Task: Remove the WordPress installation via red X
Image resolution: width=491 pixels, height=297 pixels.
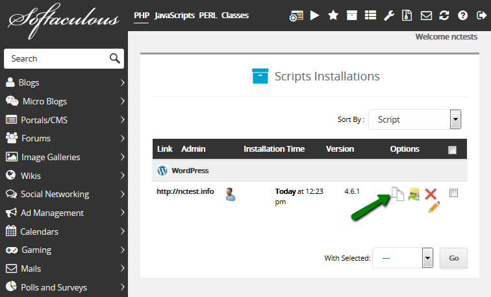Action: (431, 193)
